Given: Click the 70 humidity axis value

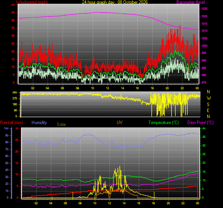Looking at the screenshot, I should (x=7, y=150).
